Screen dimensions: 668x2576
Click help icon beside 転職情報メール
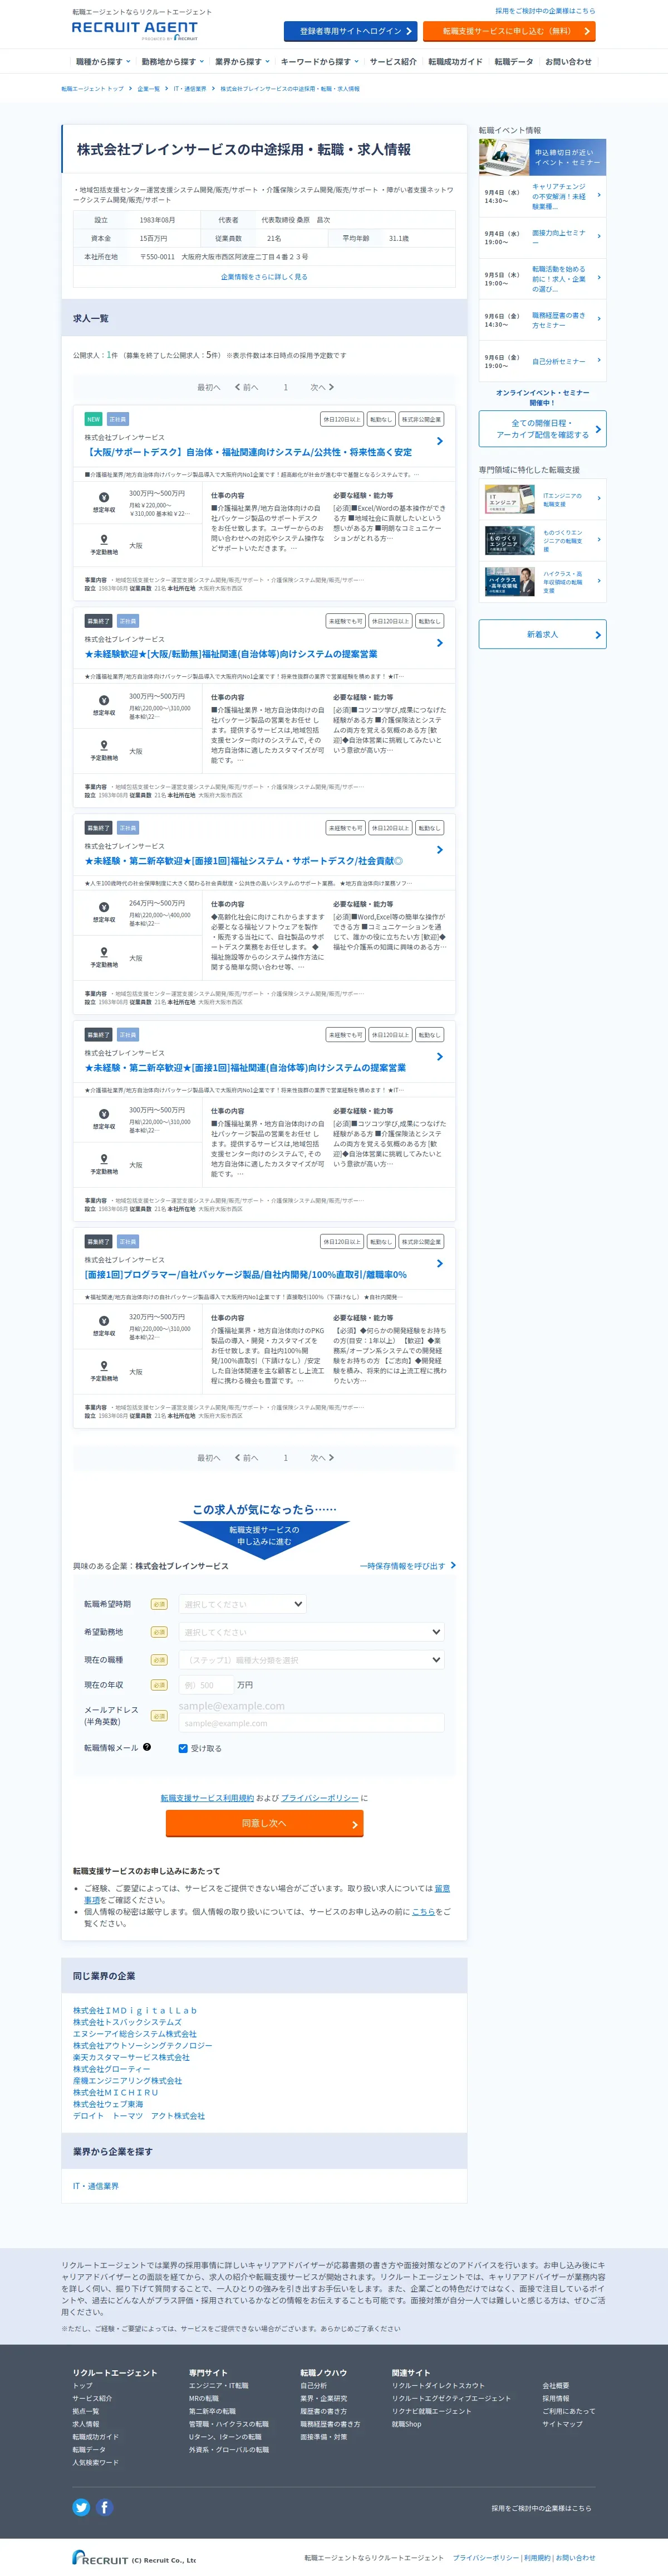pos(147,1747)
